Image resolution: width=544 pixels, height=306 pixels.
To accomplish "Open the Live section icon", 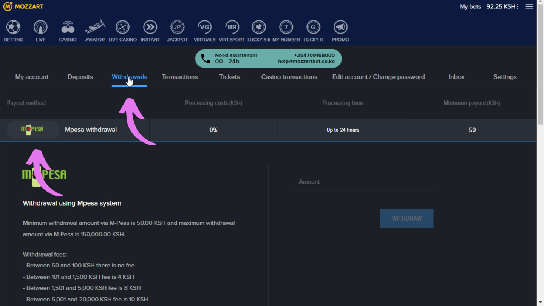I will 40,27.
